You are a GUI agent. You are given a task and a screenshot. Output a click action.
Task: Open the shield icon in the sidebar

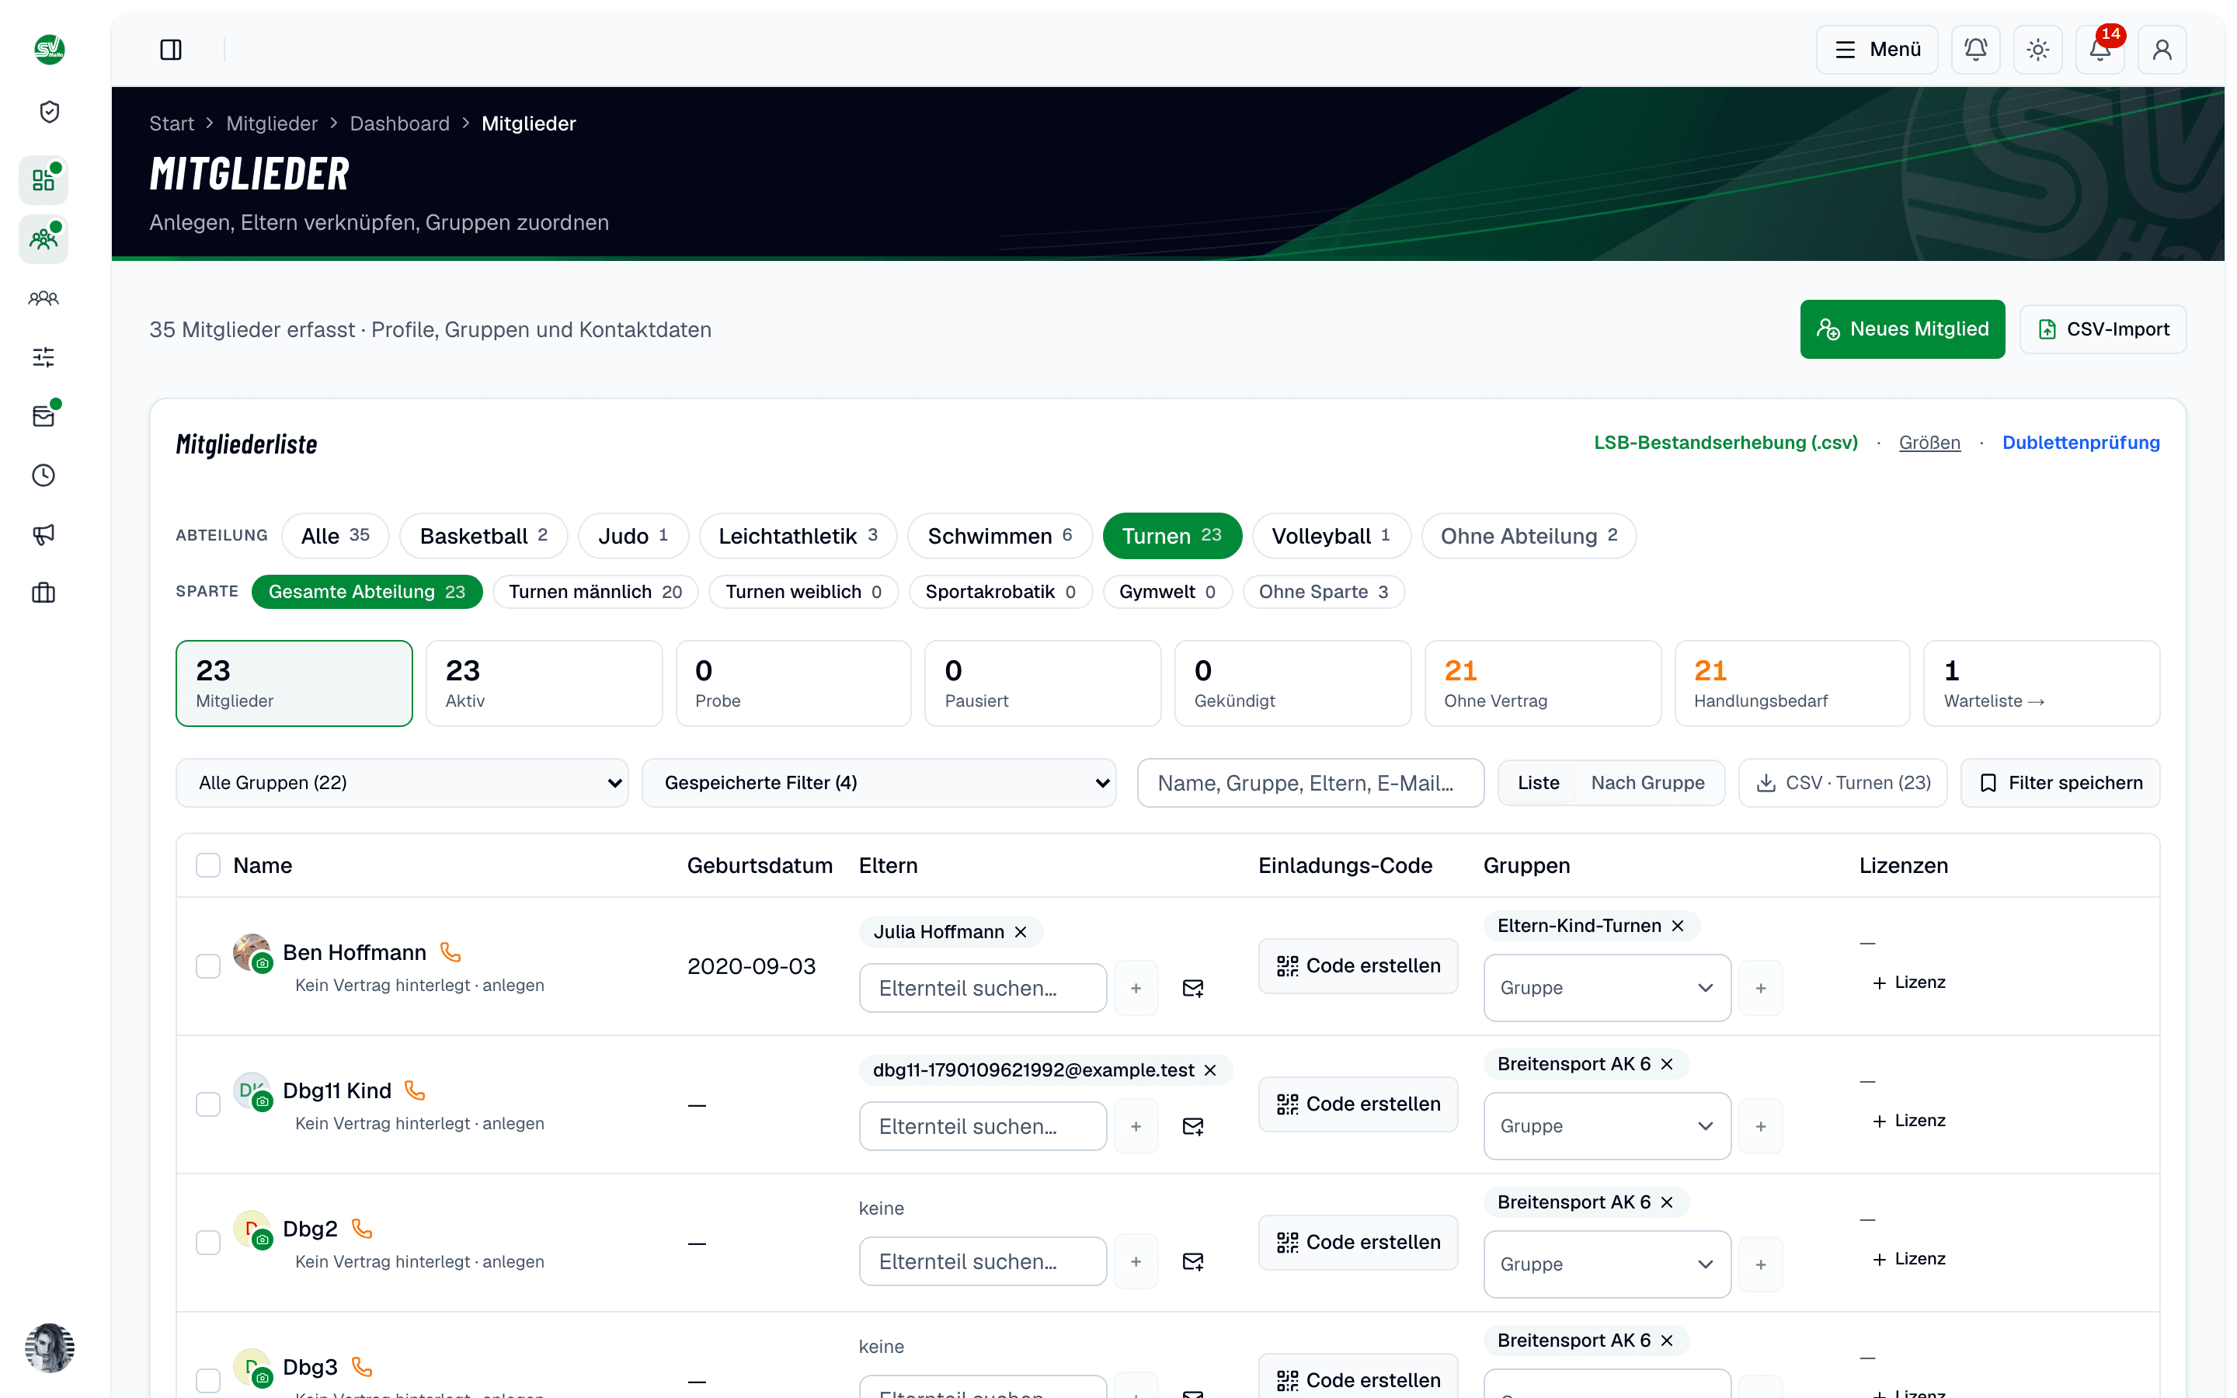click(49, 112)
